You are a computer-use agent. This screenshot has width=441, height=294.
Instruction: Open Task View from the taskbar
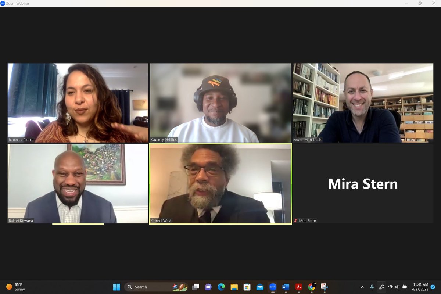[x=196, y=287]
